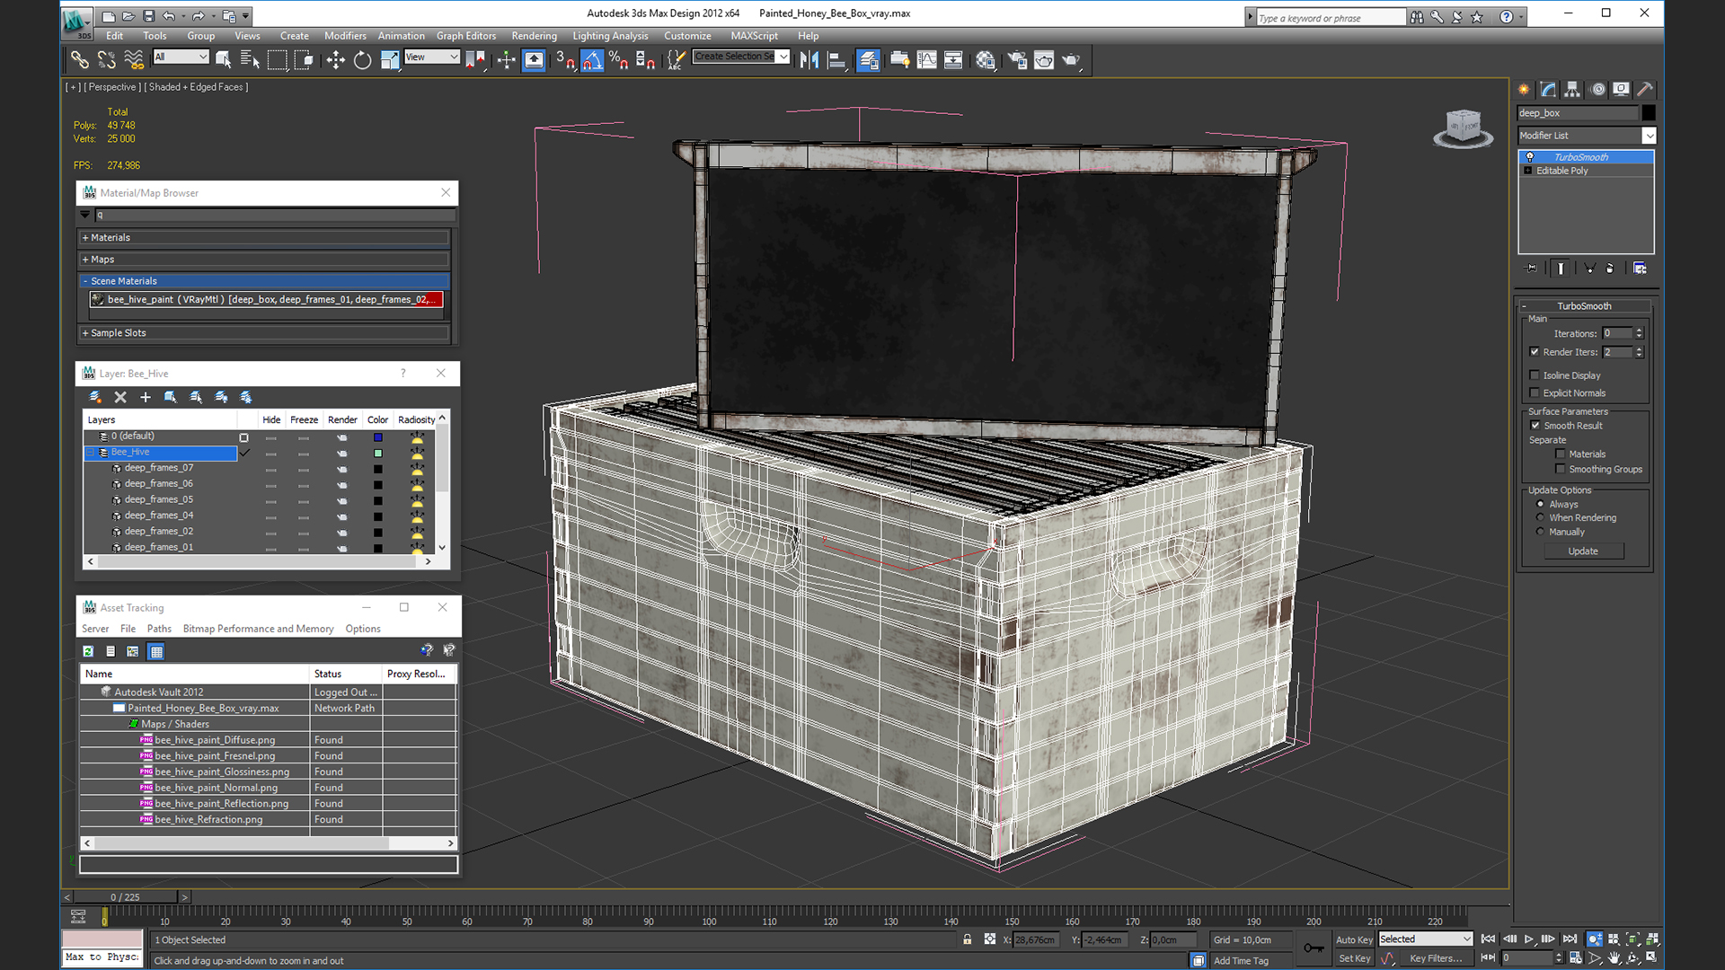
Task: Refresh the Asset Tracking list
Action: (88, 651)
